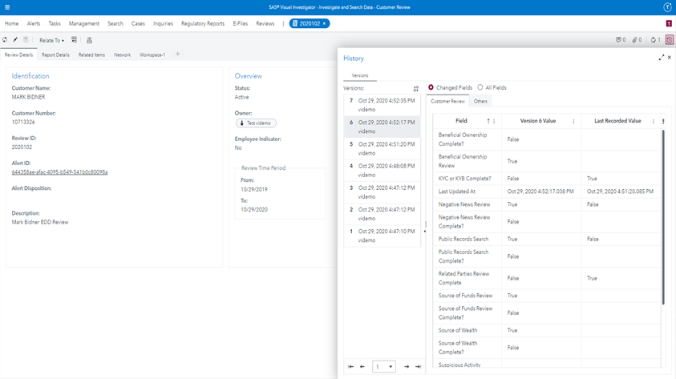Select the All Fields radio button
This screenshot has height=379, width=676.
(x=480, y=87)
